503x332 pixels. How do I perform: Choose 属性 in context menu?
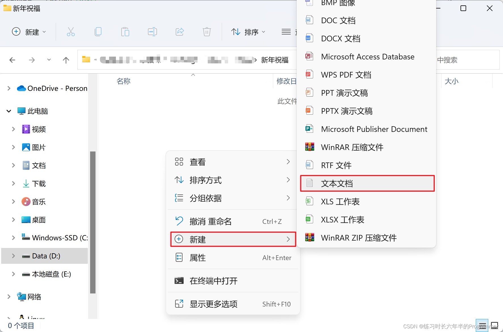click(233, 258)
